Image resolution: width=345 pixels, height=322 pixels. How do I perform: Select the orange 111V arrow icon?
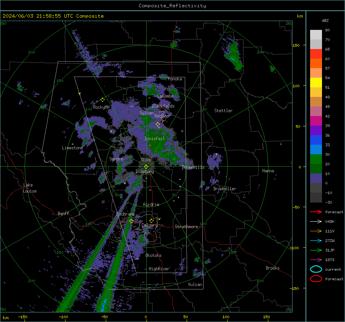(x=316, y=231)
